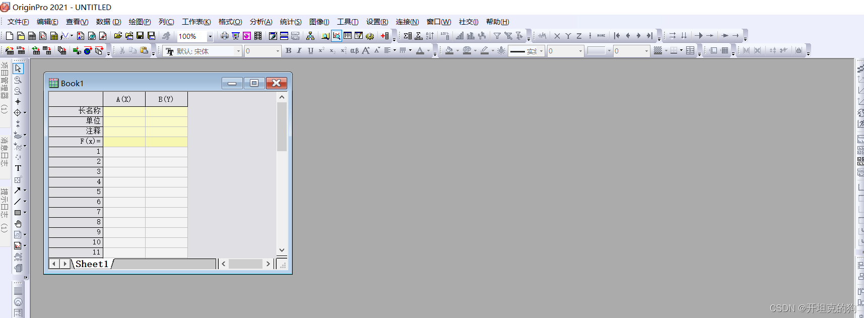Screen dimensions: 864x318
Task: Click Book1 vertical scrollbar down arrow
Action: [x=282, y=250]
